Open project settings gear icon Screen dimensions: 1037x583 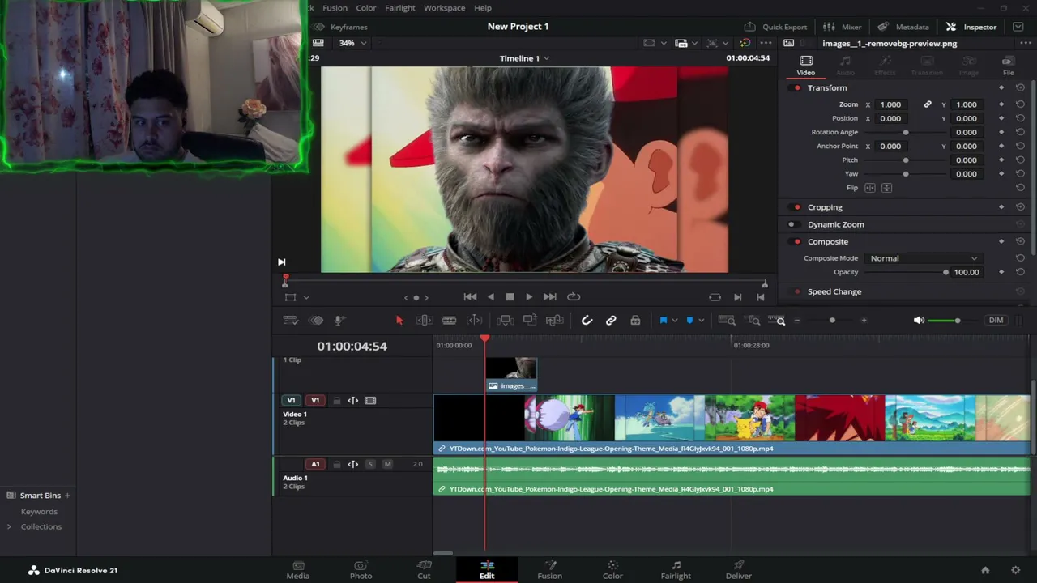pyautogui.click(x=1015, y=570)
